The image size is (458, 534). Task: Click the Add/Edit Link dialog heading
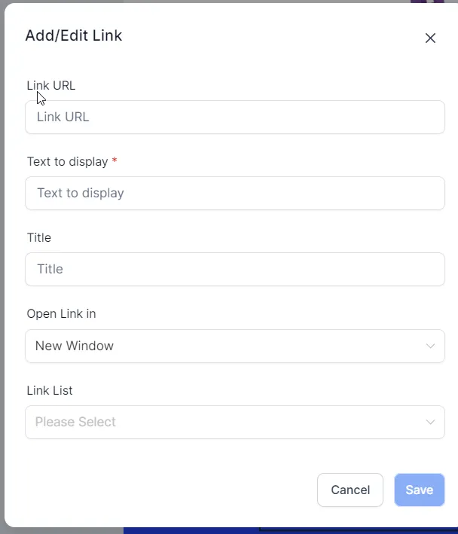74,35
